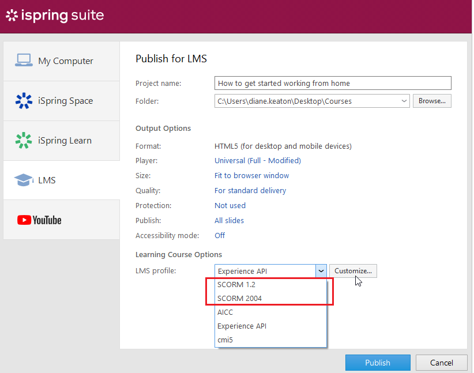Click the Project name text field
This screenshot has height=373, width=474.
(332, 83)
